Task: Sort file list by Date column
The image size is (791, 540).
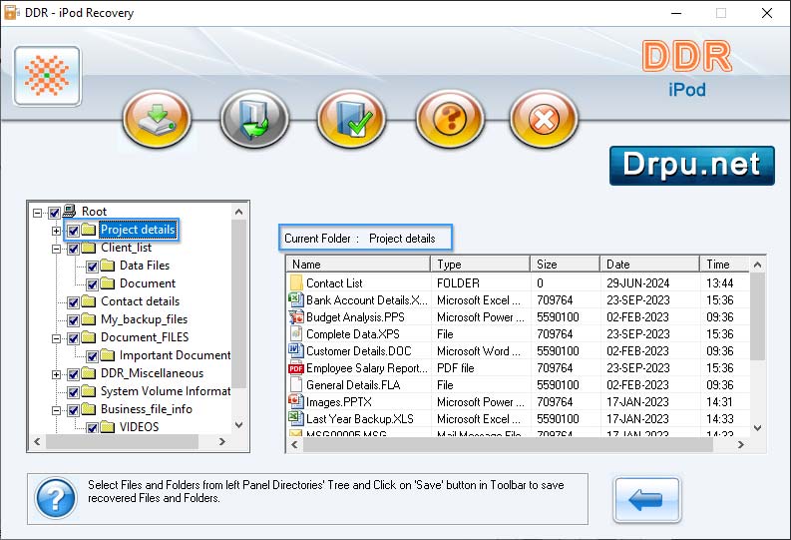Action: pos(649,264)
